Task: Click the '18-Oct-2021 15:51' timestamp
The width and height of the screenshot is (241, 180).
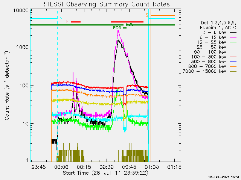Action: (x=224, y=177)
